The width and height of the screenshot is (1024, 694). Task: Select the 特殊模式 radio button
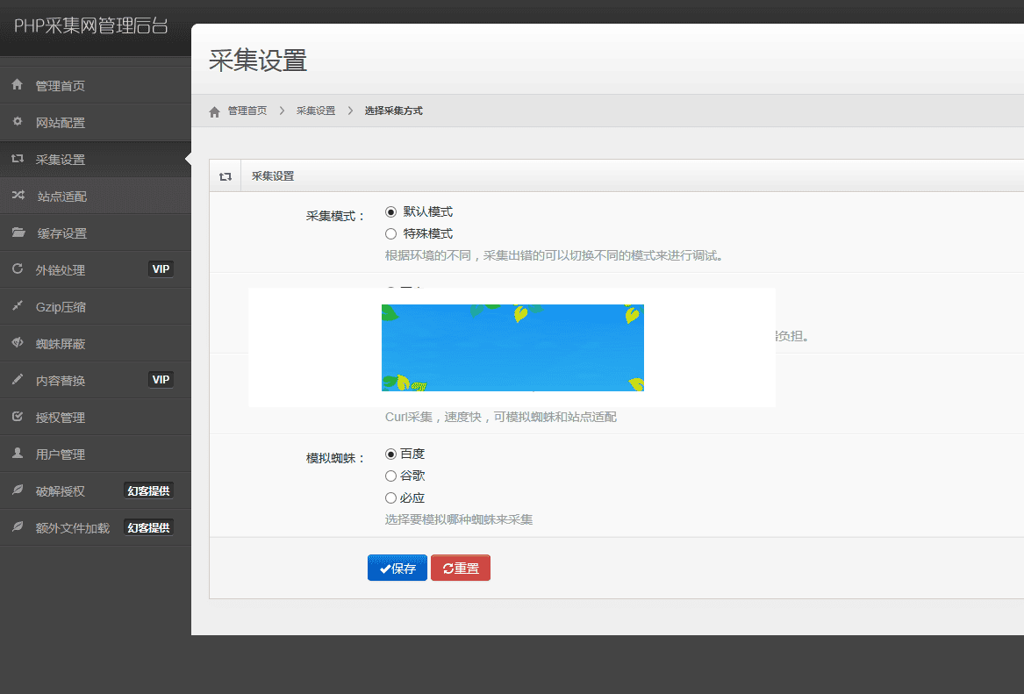point(390,233)
